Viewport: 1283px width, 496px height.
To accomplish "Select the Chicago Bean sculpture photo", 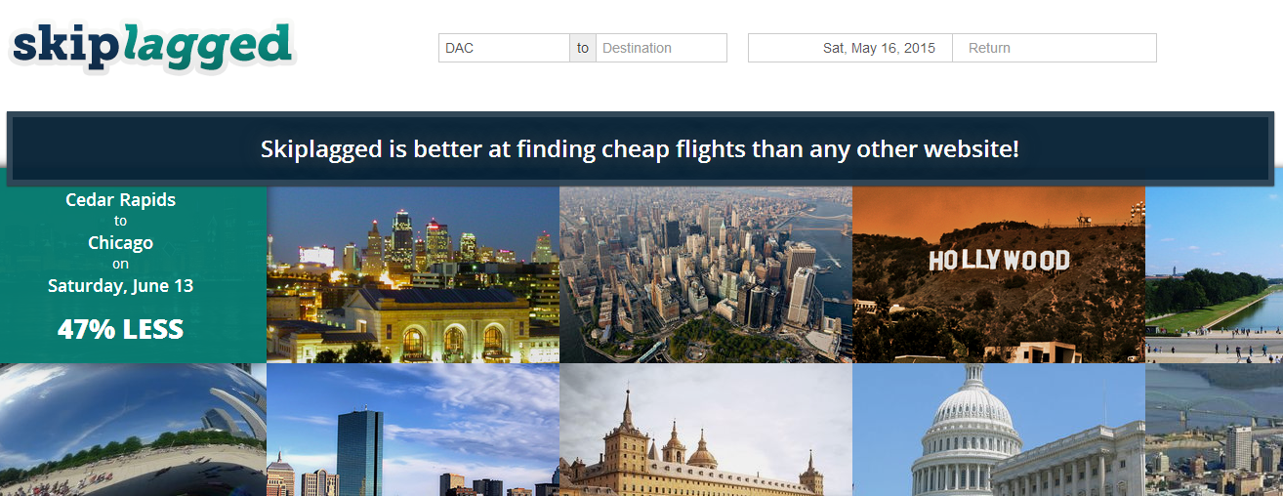I will pyautogui.click(x=133, y=430).
